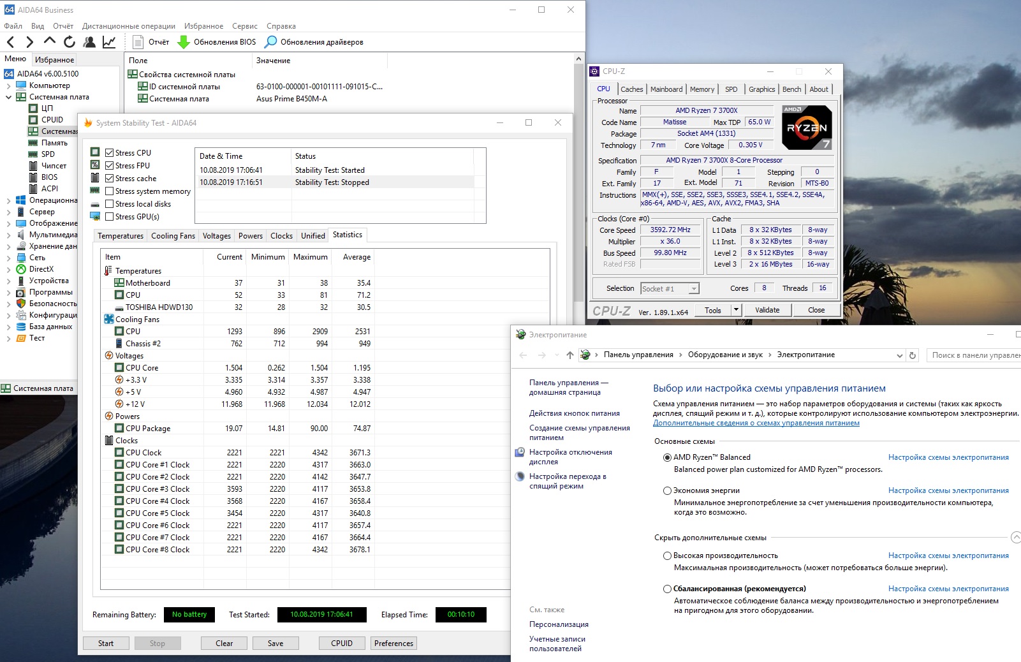1021x662 pixels.
Task: Select the AMD Ryzen Balanced power plan
Action: coord(667,457)
